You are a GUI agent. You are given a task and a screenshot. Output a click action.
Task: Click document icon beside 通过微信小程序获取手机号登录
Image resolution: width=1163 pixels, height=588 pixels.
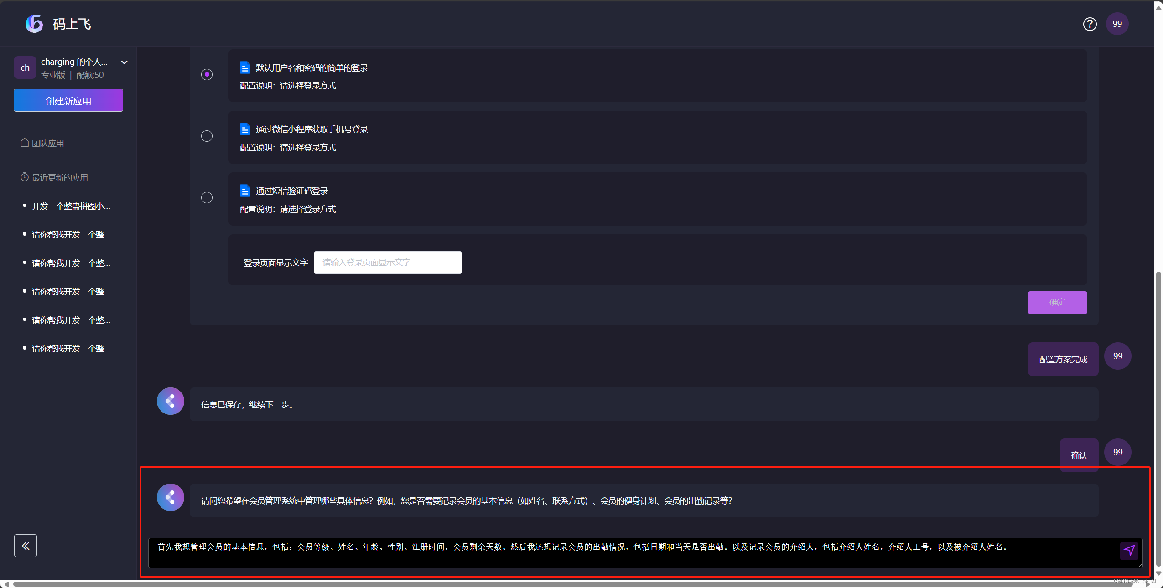coord(245,129)
